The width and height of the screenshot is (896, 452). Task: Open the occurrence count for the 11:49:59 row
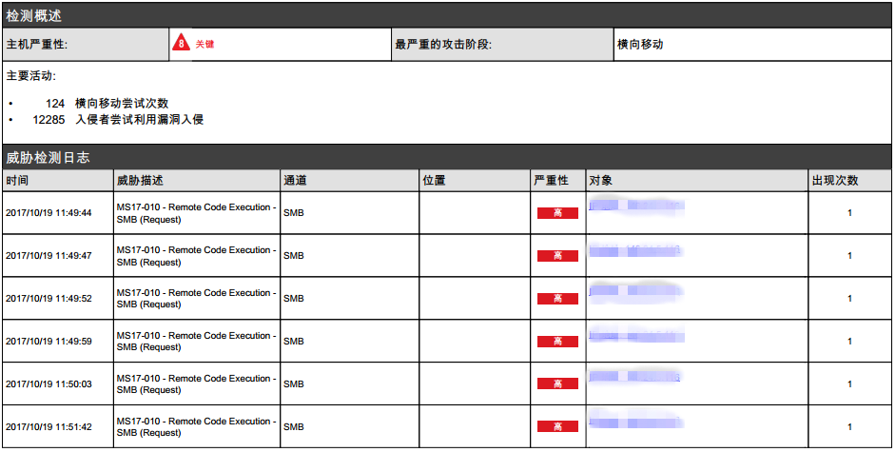click(849, 342)
